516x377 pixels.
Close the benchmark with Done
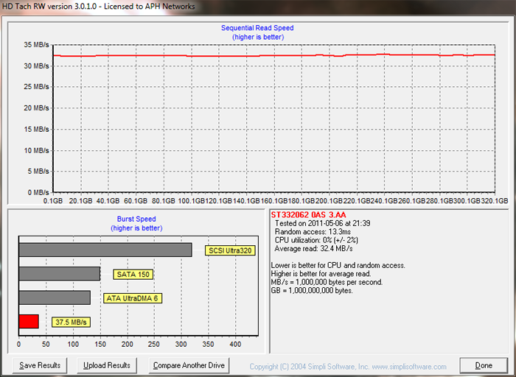click(484, 365)
